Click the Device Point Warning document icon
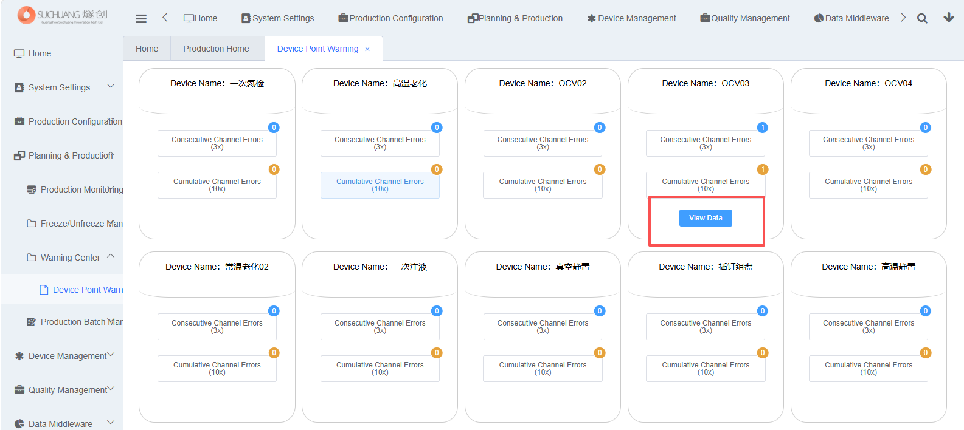964x430 pixels. point(44,290)
